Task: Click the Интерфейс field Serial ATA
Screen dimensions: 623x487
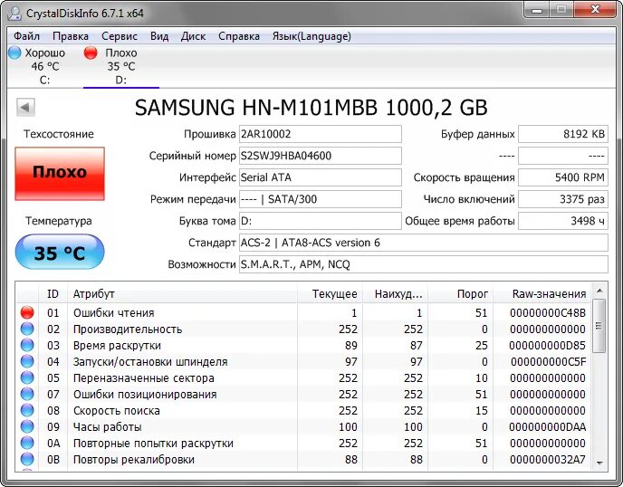Action: [x=320, y=177]
